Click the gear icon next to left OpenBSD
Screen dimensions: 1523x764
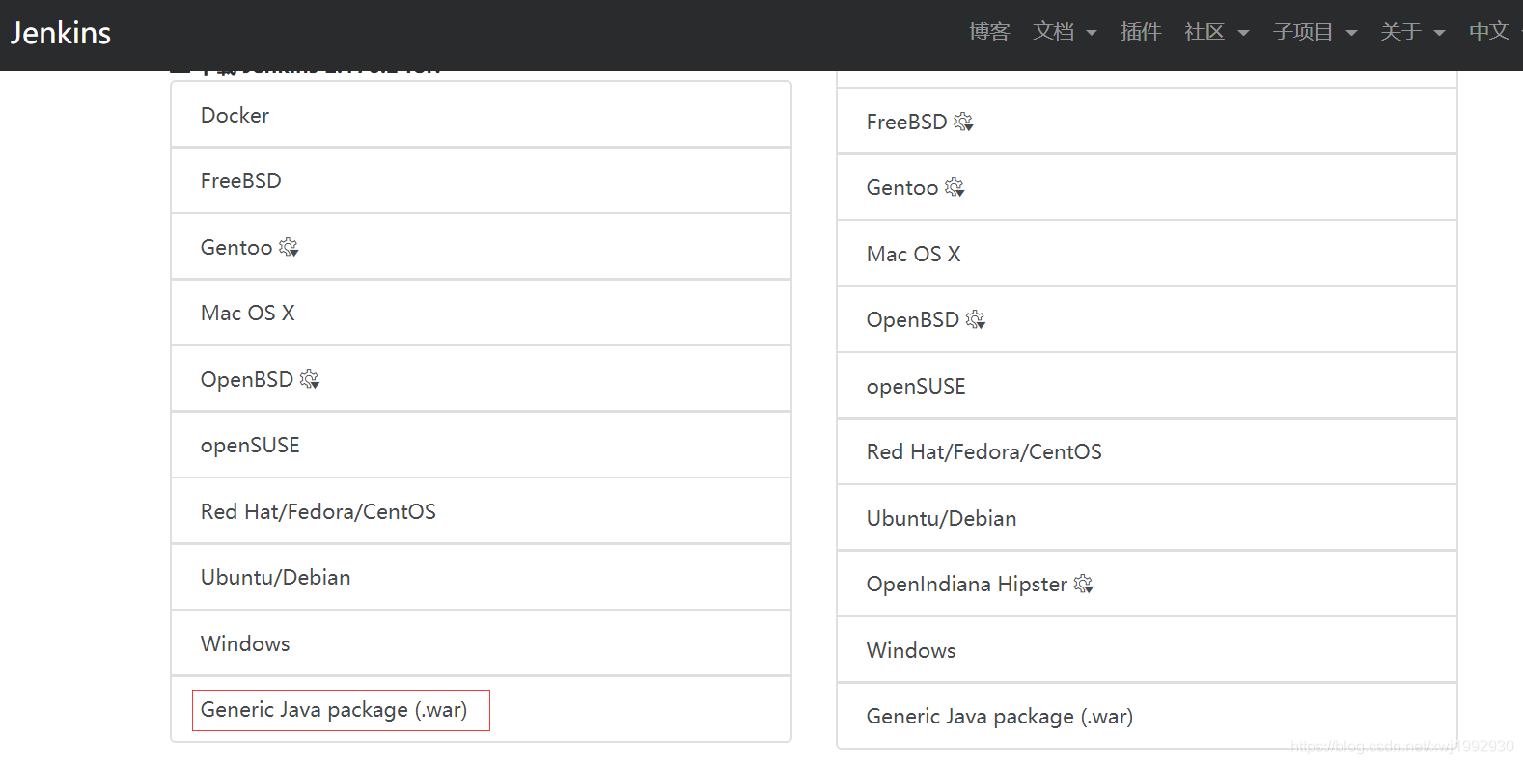[x=310, y=380]
